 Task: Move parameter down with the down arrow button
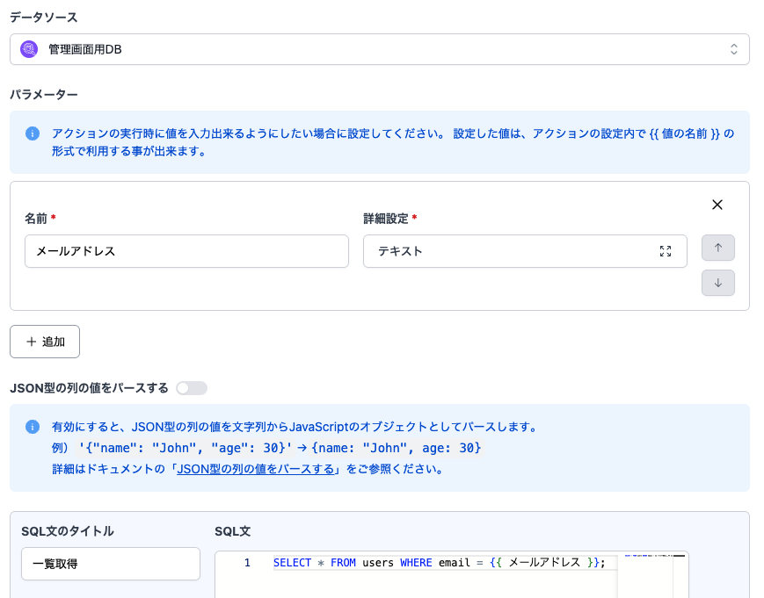(718, 283)
